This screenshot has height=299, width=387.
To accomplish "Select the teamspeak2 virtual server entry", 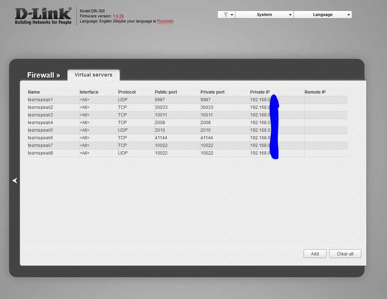I will coord(40,107).
